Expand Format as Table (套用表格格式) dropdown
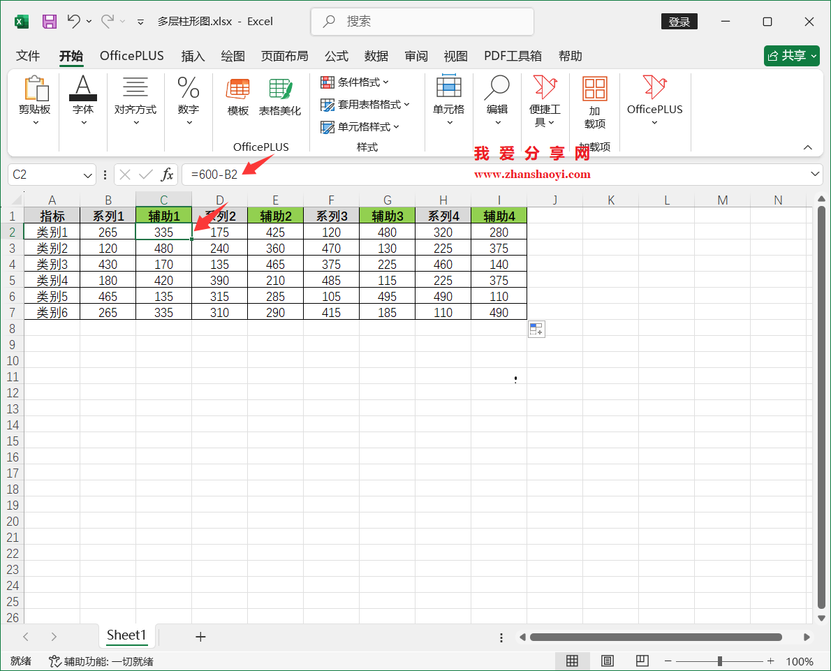 click(x=406, y=105)
